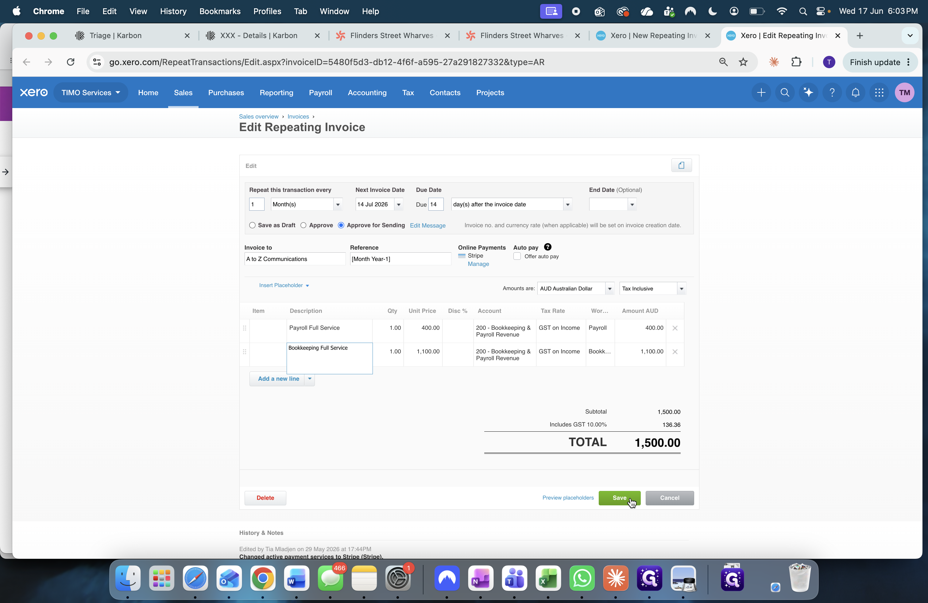Expand the Add a new line arrow menu
Viewport: 928px width, 603px height.
(310, 379)
